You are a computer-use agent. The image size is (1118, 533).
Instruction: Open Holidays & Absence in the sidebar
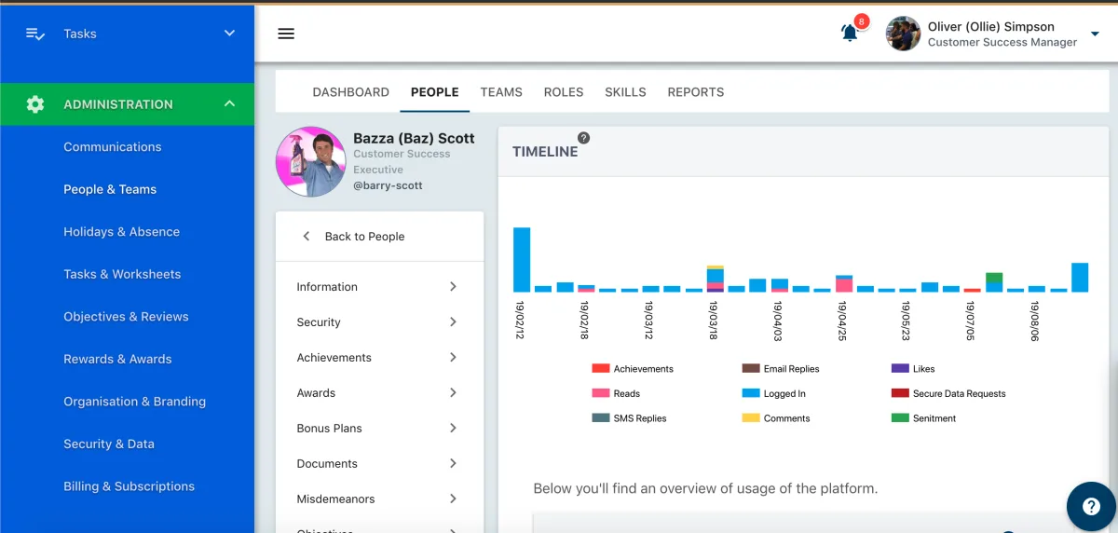[122, 232]
